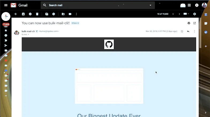Click the briefcase icon in top bar

tap(183, 5)
